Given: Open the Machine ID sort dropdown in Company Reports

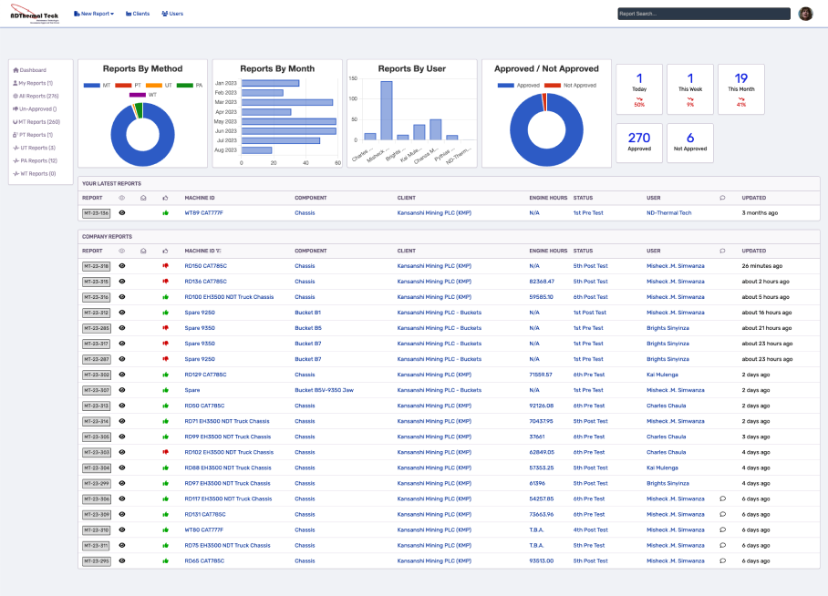Looking at the screenshot, I should pyautogui.click(x=218, y=251).
